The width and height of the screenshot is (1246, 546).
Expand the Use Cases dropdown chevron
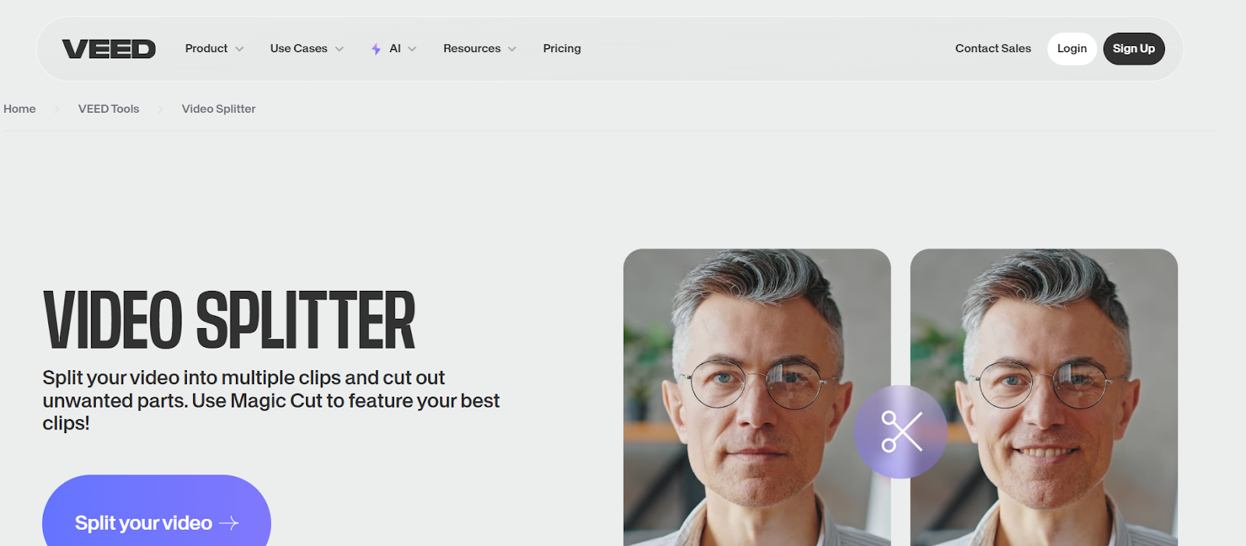[x=340, y=49]
